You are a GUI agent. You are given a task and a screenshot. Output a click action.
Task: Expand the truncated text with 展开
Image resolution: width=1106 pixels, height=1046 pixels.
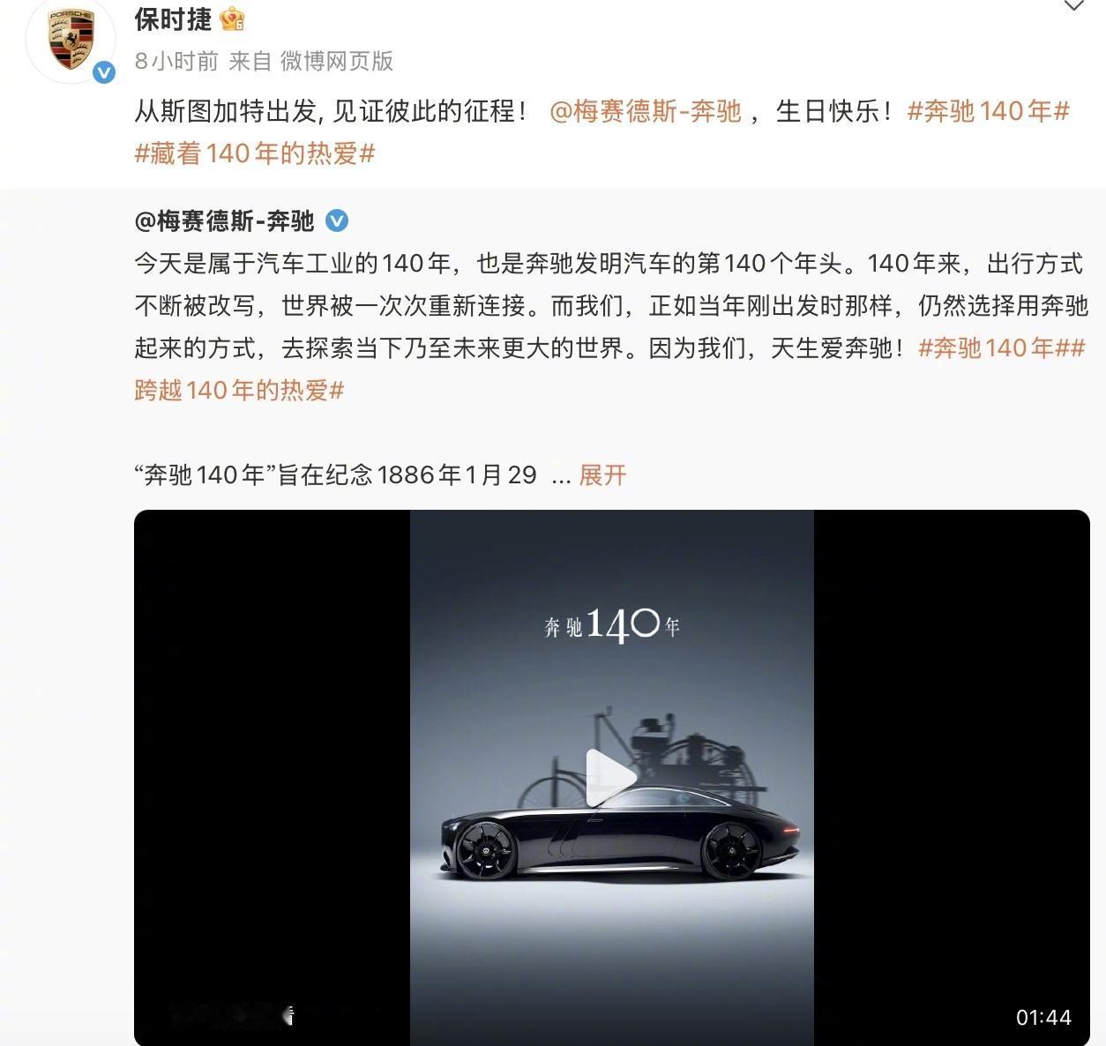602,475
